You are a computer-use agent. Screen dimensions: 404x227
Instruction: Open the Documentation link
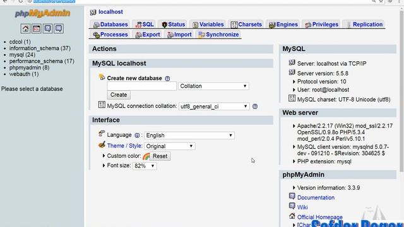tap(316, 197)
